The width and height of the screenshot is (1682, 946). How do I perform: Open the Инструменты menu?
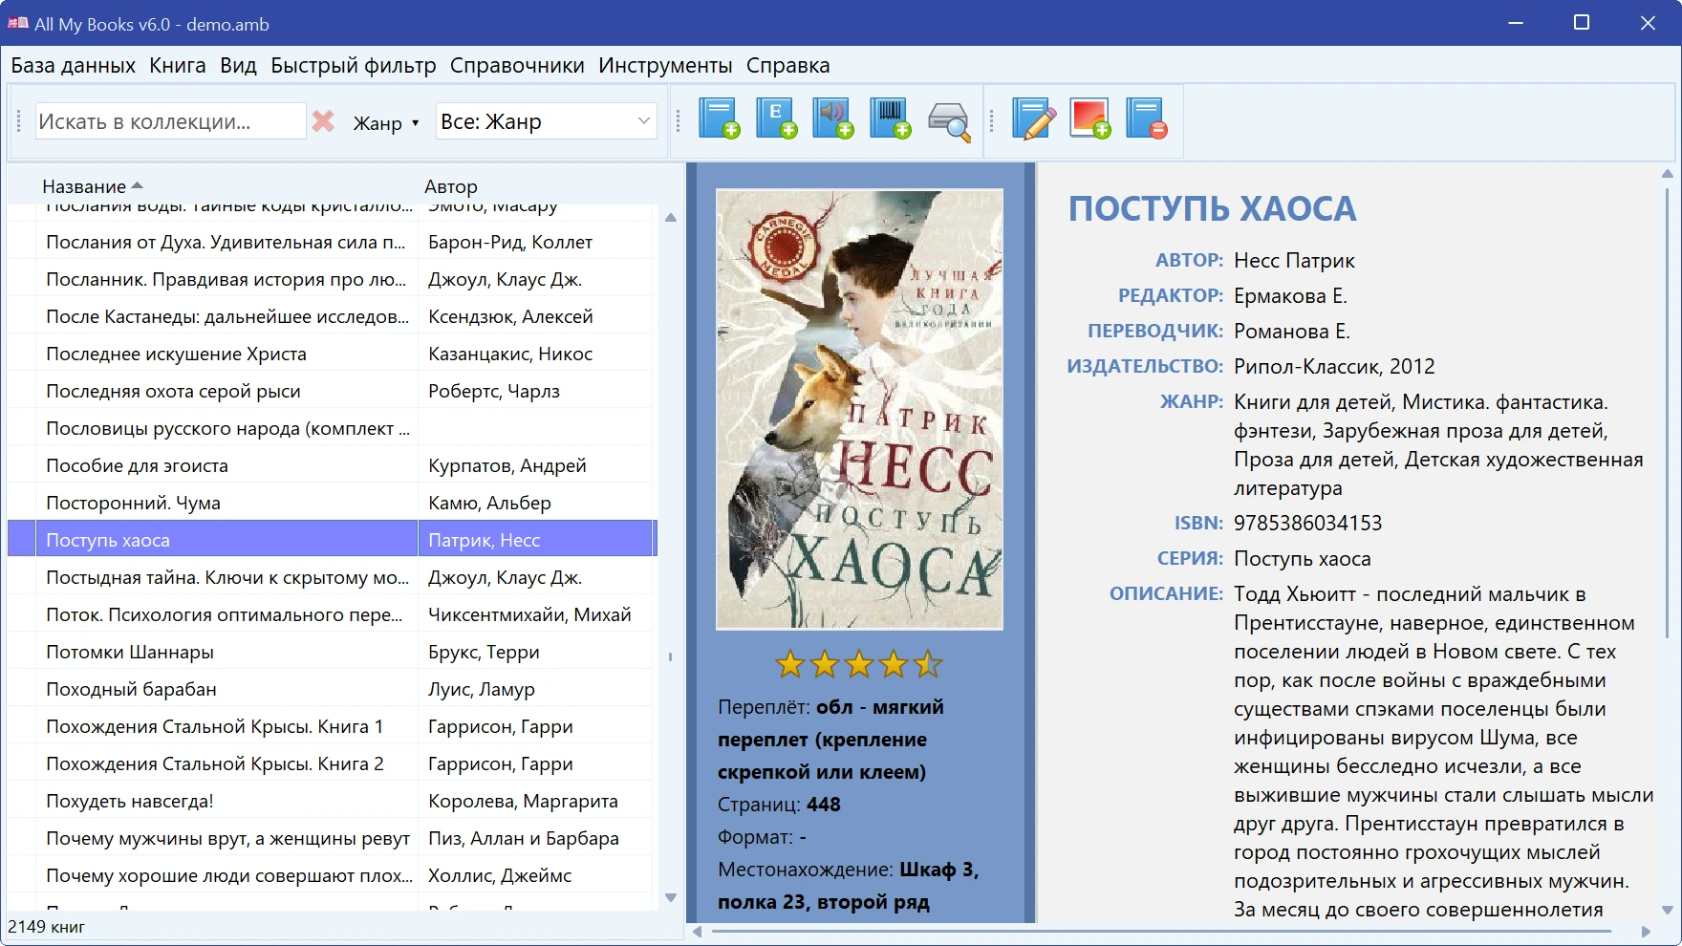point(665,66)
